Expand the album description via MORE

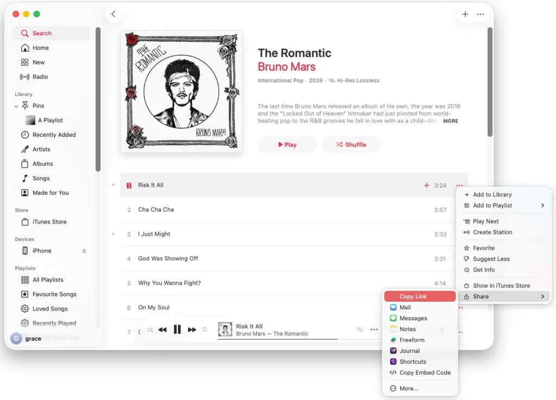point(450,121)
